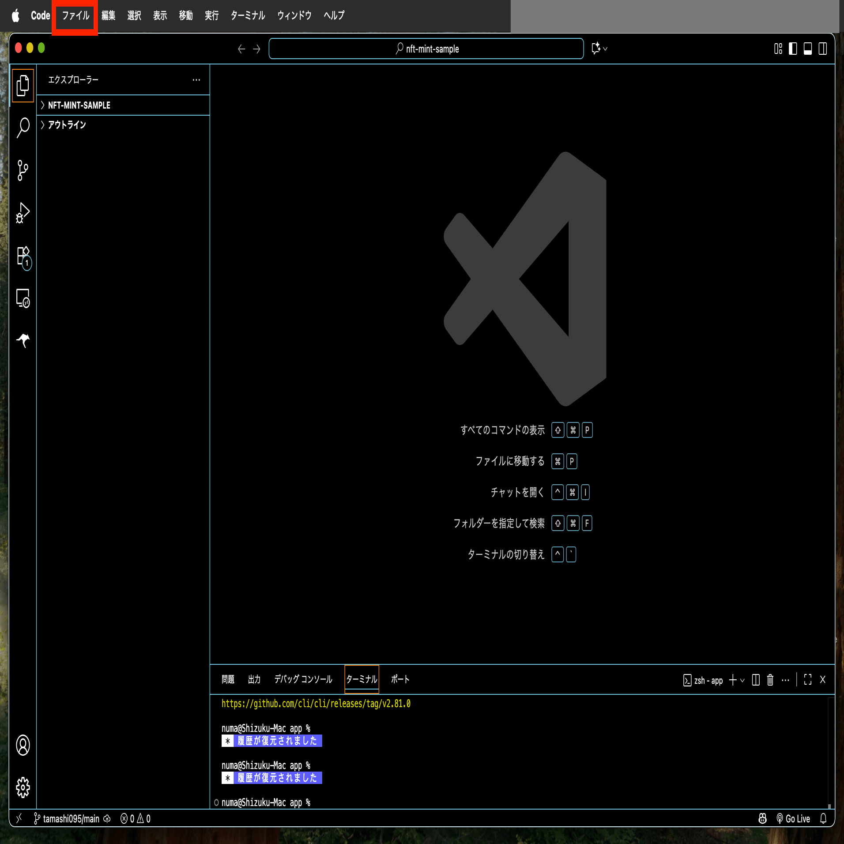Open the Explorer view in activity bar
This screenshot has height=844, width=844.
pyautogui.click(x=23, y=85)
